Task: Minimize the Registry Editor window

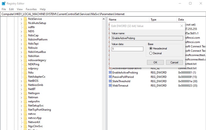Action: pyautogui.click(x=180, y=4)
